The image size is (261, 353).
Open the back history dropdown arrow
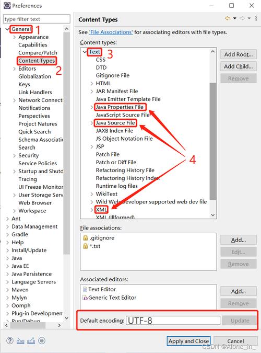click(235, 18)
